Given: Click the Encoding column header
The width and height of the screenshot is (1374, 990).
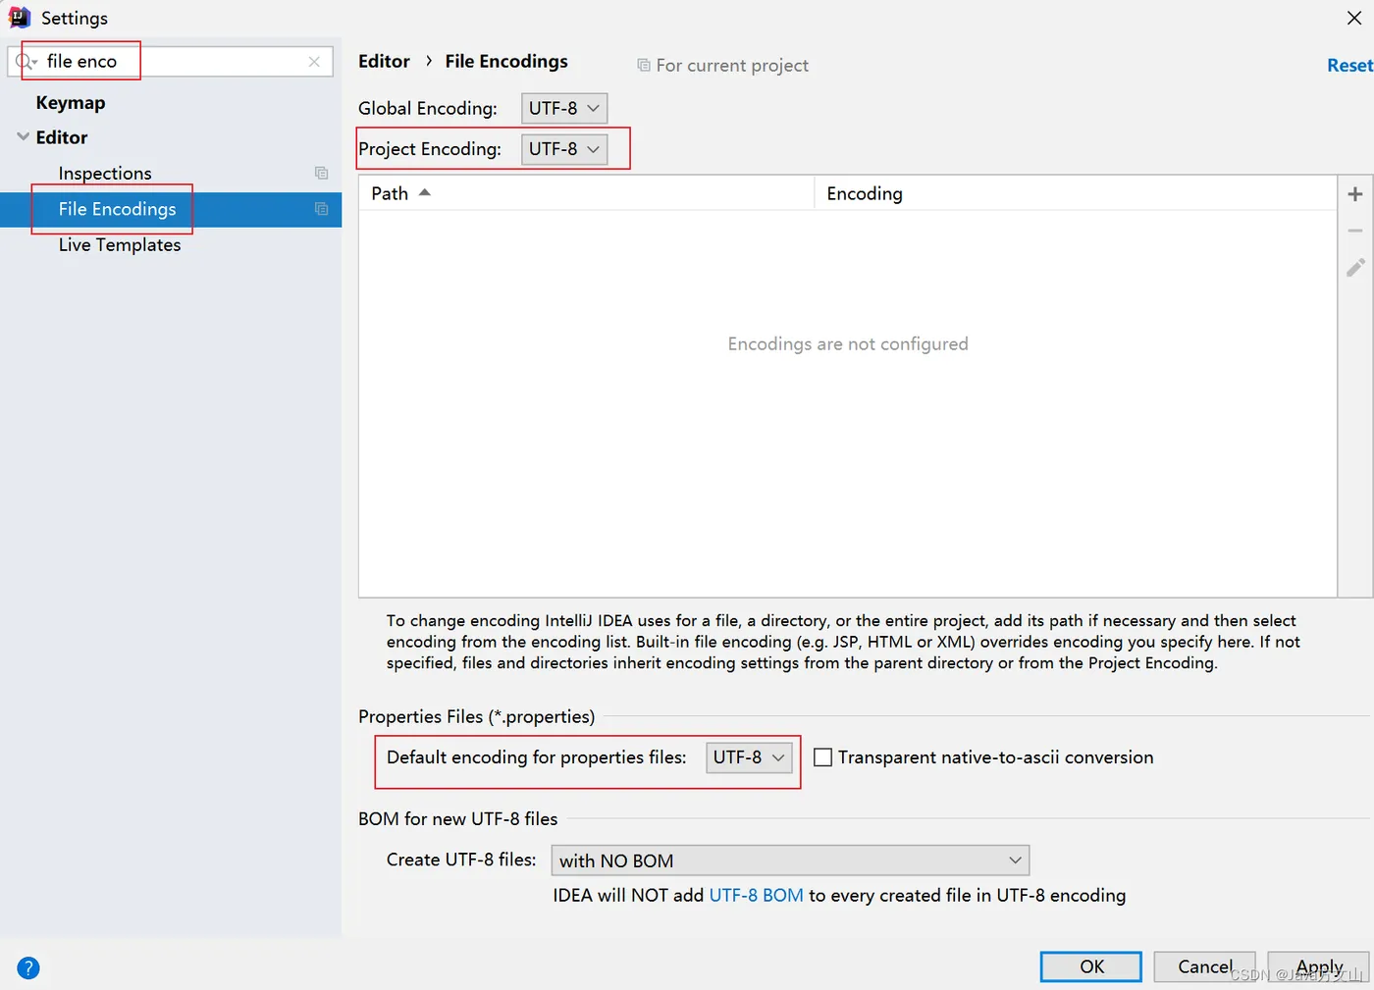Looking at the screenshot, I should point(1076,193).
